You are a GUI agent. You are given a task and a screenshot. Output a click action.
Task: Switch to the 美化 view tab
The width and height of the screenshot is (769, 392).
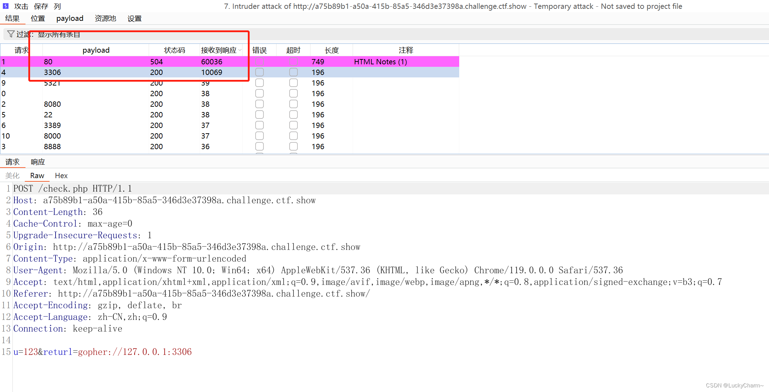click(x=12, y=176)
